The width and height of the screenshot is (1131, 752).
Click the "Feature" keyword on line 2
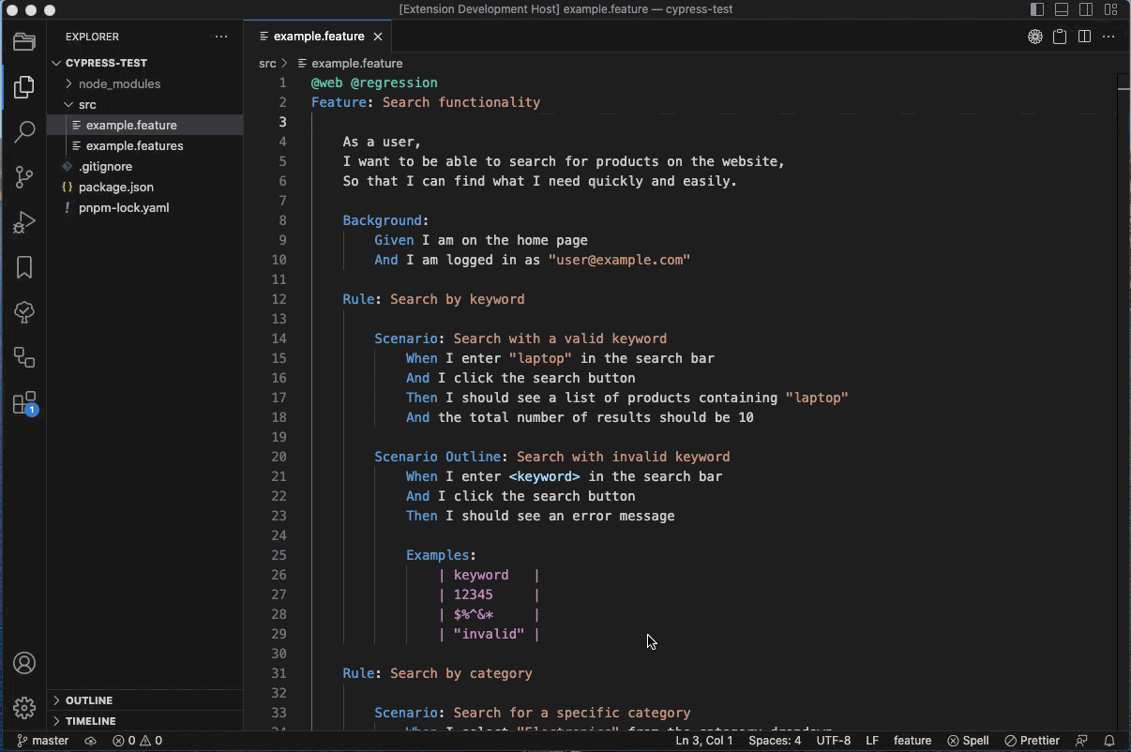(339, 102)
